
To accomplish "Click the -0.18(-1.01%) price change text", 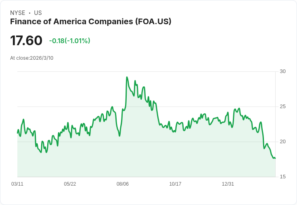I will tap(69, 41).
